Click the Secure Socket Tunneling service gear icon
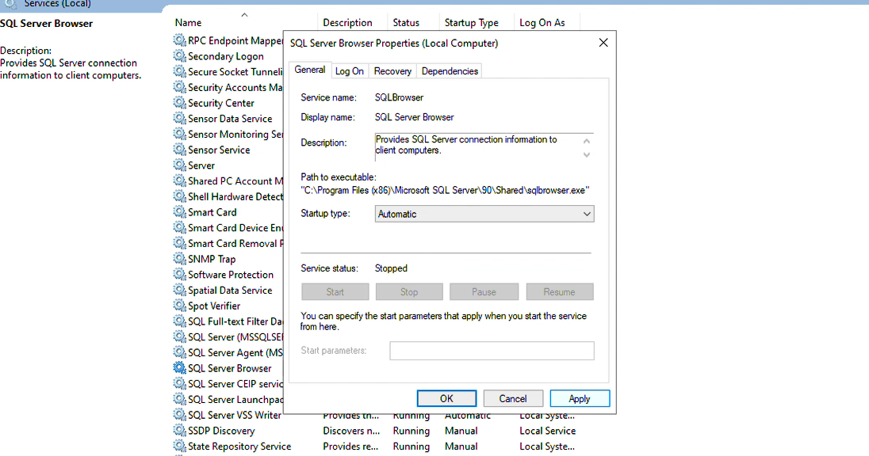 tap(179, 71)
